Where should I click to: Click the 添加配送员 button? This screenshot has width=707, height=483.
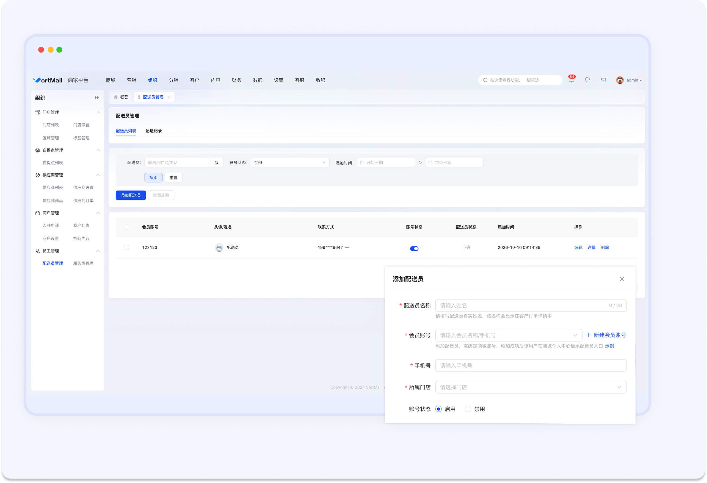(x=131, y=195)
